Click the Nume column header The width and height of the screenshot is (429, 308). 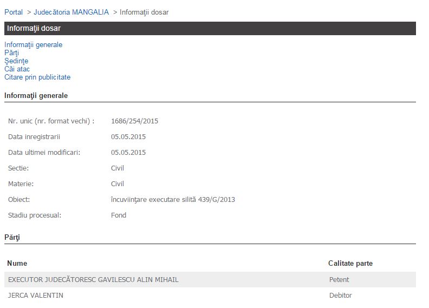point(17,263)
